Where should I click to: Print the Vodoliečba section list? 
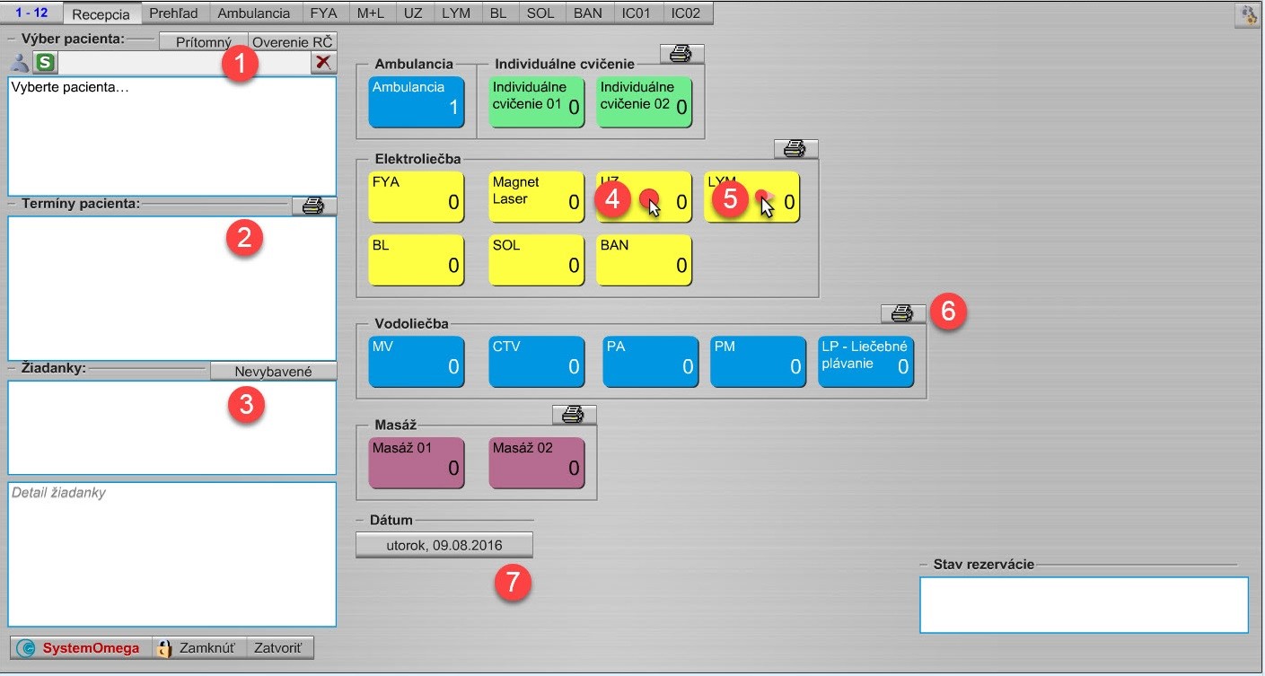(x=902, y=313)
